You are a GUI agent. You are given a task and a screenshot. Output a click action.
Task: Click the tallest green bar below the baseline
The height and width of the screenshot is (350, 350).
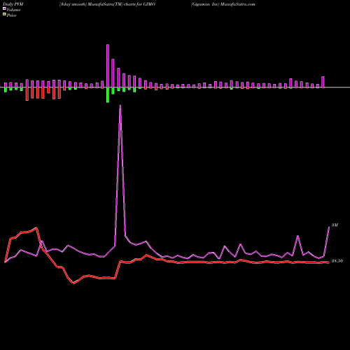[x=108, y=95]
